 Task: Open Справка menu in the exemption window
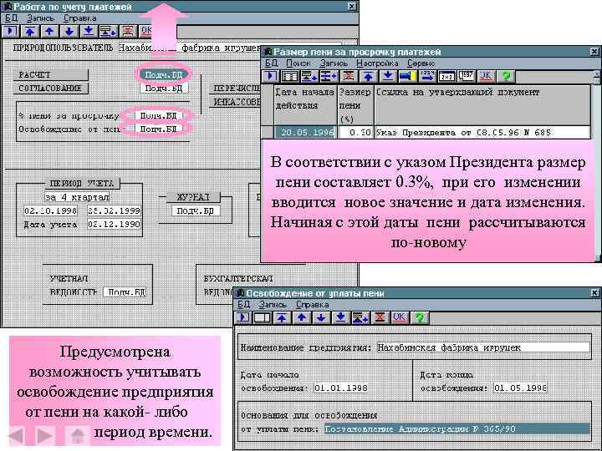tap(312, 305)
